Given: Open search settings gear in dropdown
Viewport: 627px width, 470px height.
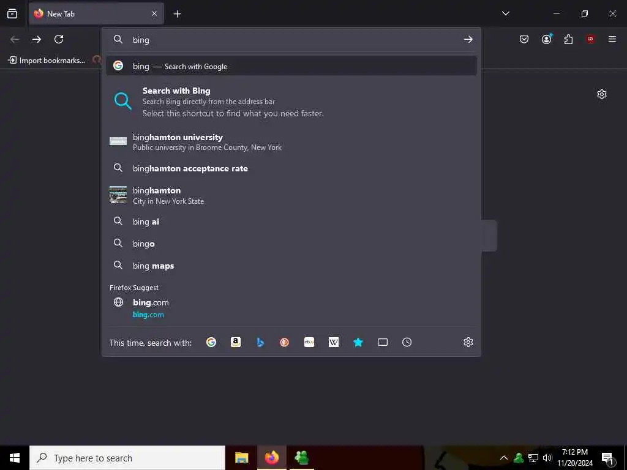Looking at the screenshot, I should (x=468, y=342).
